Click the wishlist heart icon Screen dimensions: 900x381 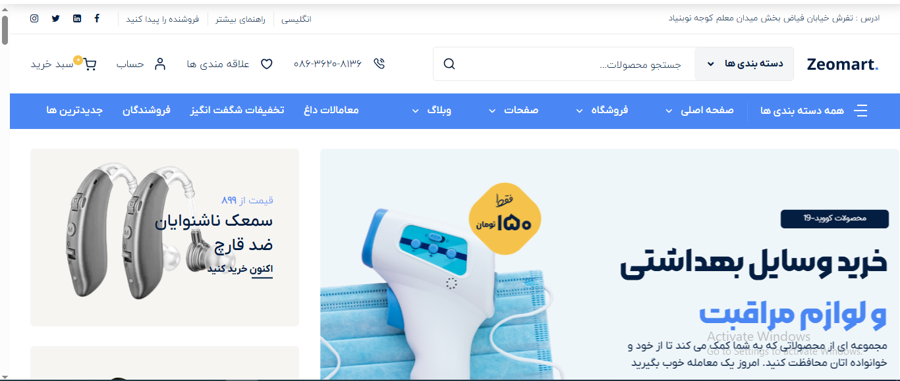coord(267,64)
